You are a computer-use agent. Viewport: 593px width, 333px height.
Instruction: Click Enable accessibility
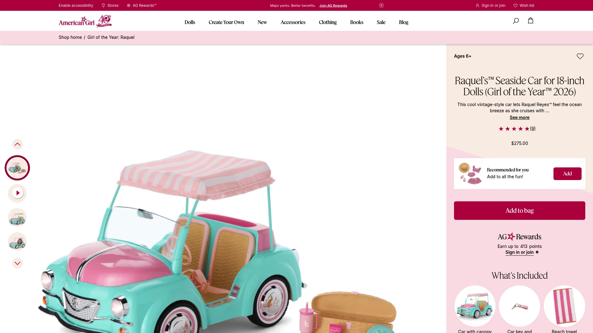point(76,6)
